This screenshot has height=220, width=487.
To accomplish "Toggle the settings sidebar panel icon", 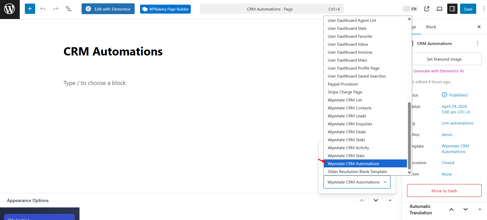I will (452, 9).
